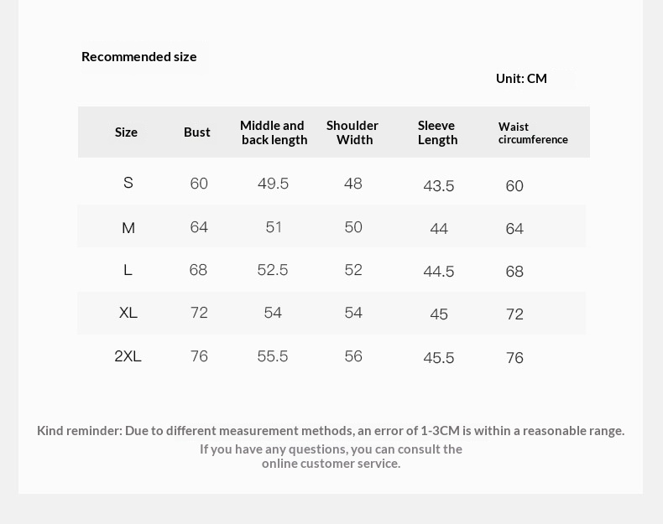
Task: Select the L size row label
Action: [128, 270]
